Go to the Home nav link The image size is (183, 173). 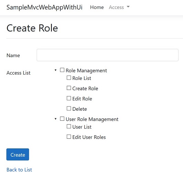pos(97,7)
